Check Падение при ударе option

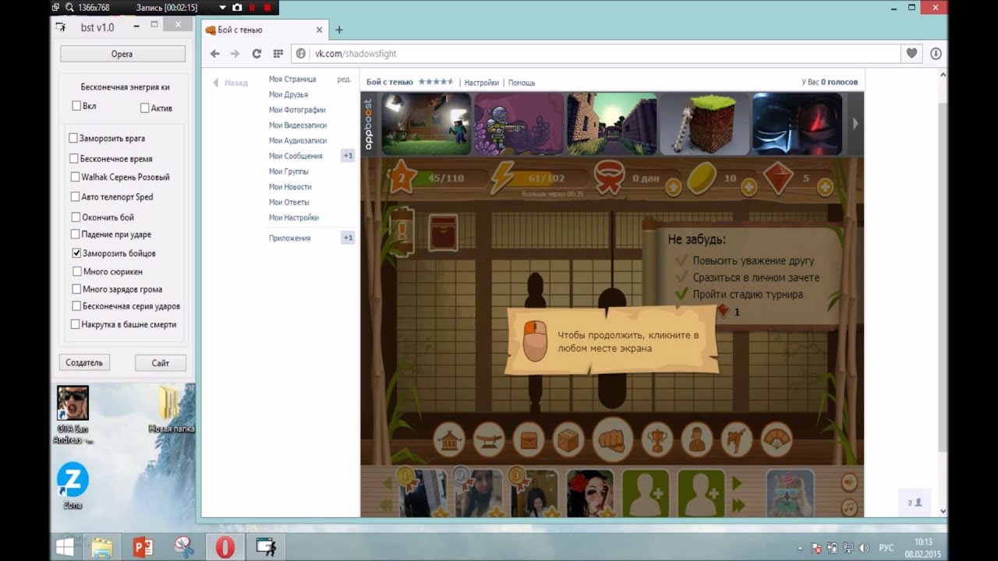[x=76, y=234]
